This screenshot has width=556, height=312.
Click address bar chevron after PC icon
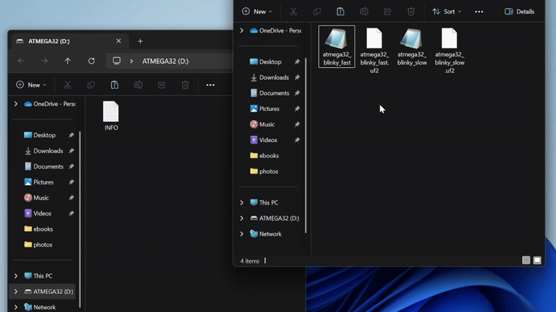click(x=131, y=61)
